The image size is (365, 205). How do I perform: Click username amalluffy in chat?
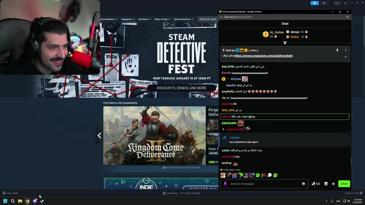(228, 92)
